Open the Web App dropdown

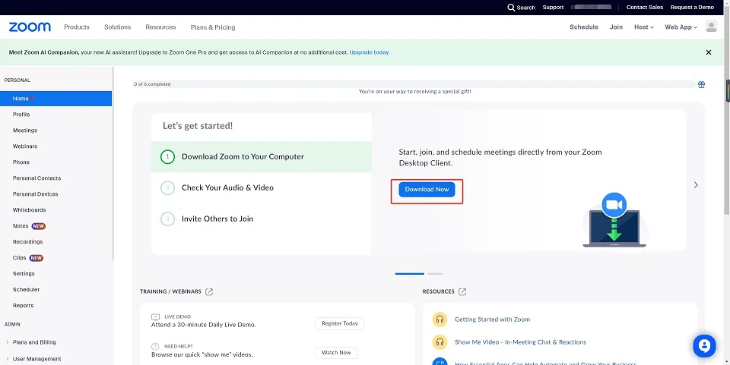[681, 27]
